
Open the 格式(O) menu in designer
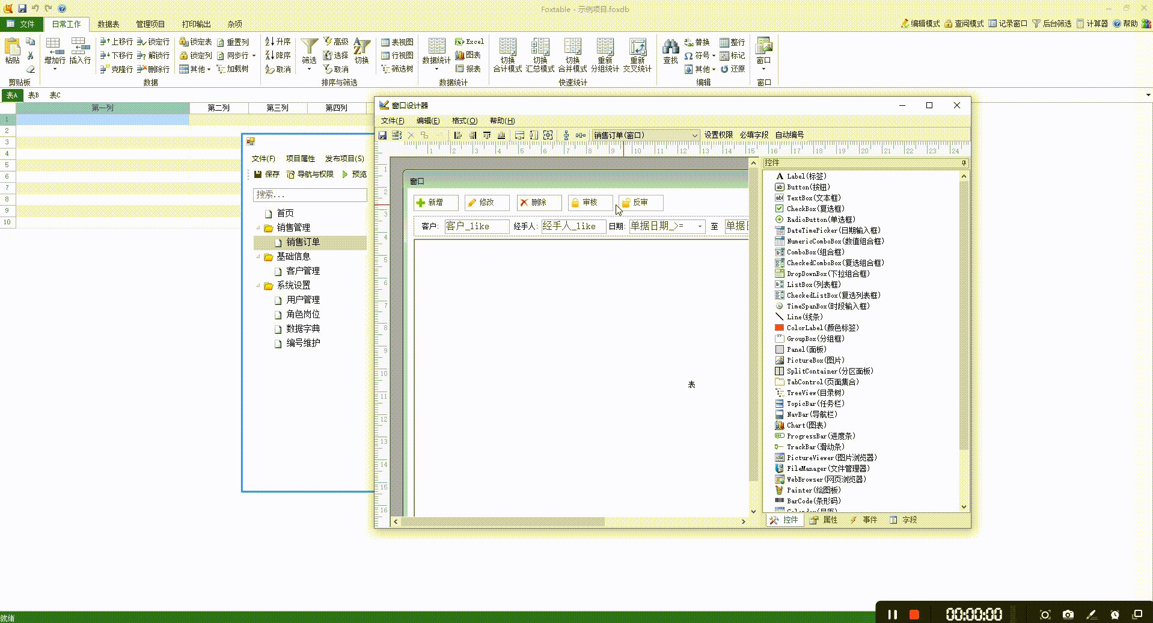pyautogui.click(x=464, y=121)
